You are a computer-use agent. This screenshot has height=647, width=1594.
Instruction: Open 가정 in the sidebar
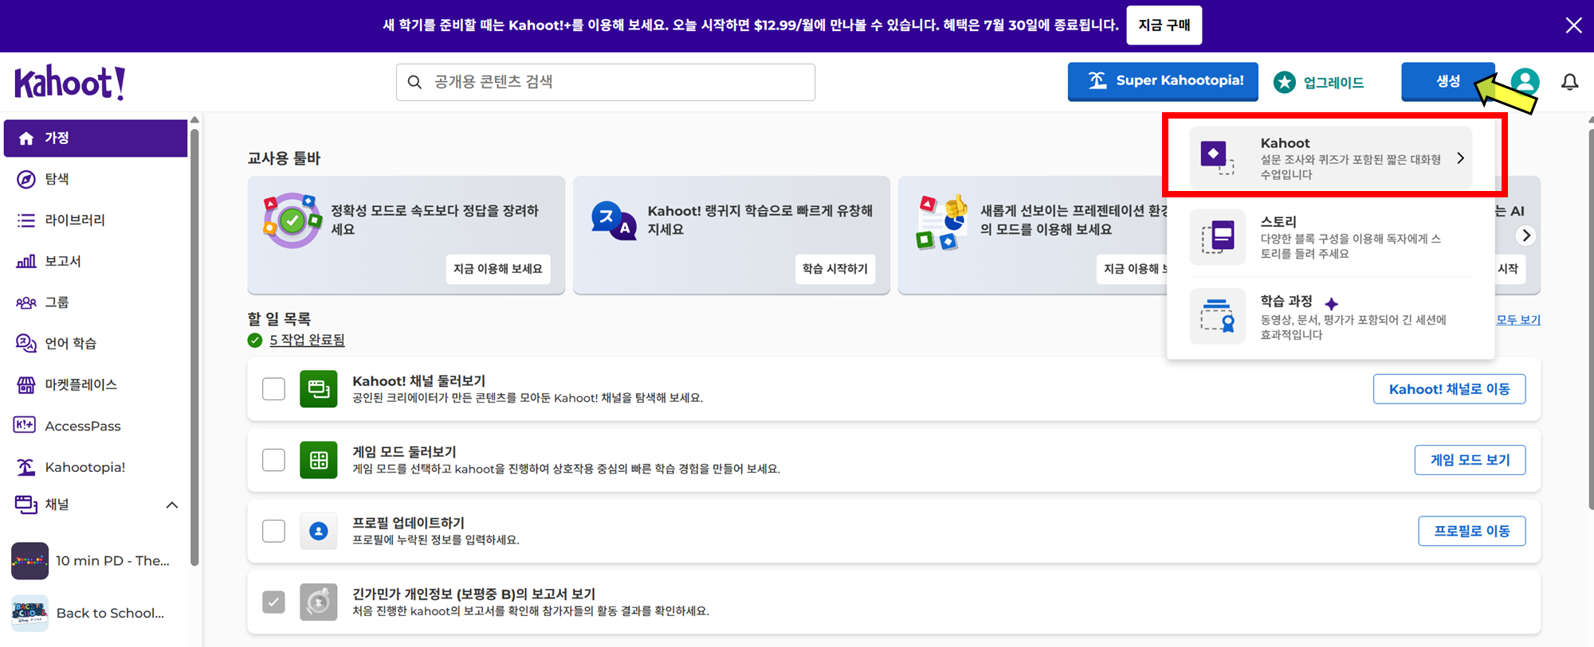(96, 138)
